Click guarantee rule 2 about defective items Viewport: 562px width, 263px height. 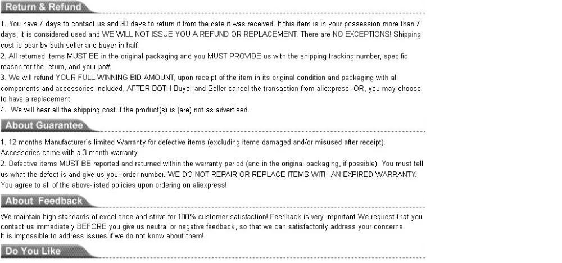click(x=215, y=163)
